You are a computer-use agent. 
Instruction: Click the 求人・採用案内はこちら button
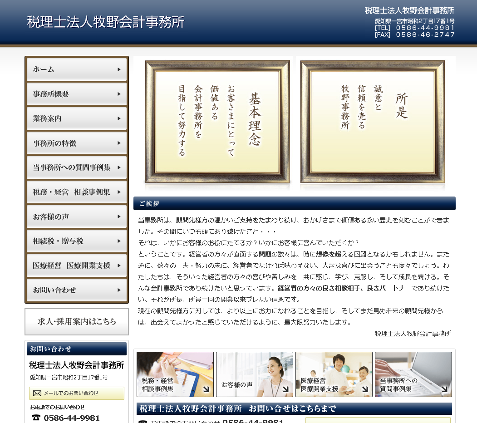pyautogui.click(x=76, y=322)
